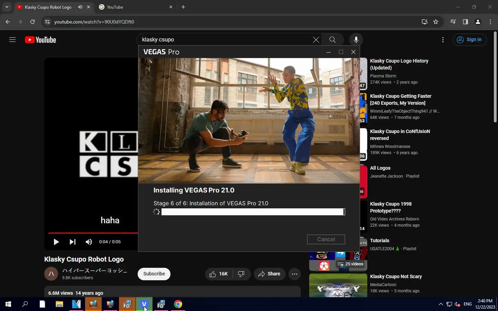
Task: Open the YouTube hamburger guide menu
Action: [x=12, y=40]
